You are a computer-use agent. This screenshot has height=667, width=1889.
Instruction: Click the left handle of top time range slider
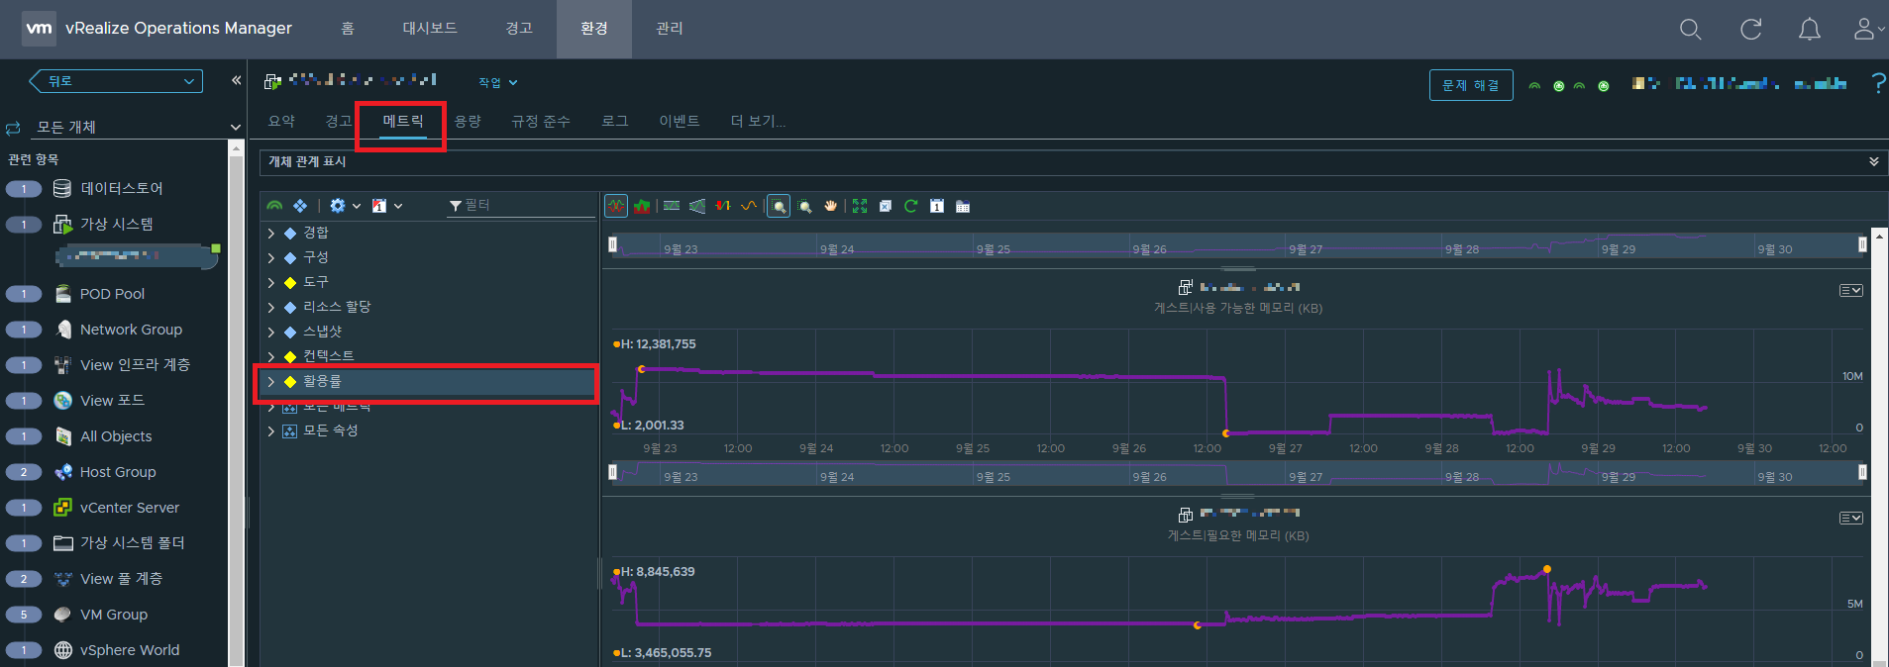click(613, 244)
